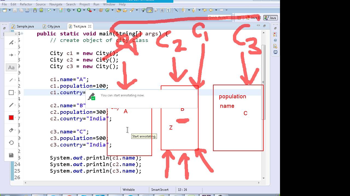The width and height of the screenshot is (350, 196).
Task: Click the Smart Insert status bar entry
Action: [160, 190]
